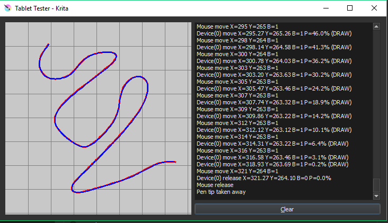
Task: Close the Tablet Tester window
Action: click(x=374, y=8)
